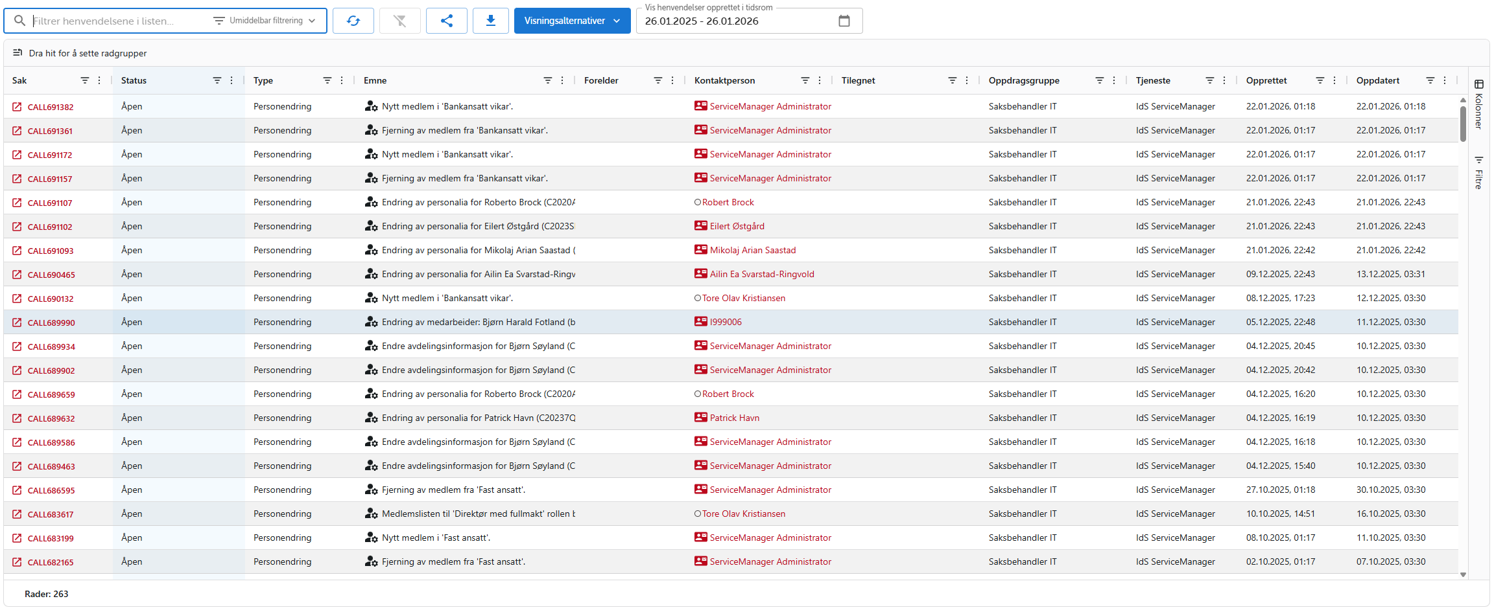The height and width of the screenshot is (612, 1494).
Task: Clear all active filters
Action: click(x=400, y=20)
